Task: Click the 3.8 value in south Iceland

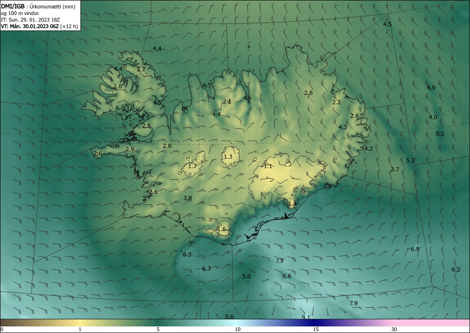Action: (x=188, y=198)
